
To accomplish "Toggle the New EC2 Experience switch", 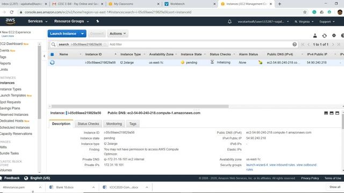I will point(1,32).
